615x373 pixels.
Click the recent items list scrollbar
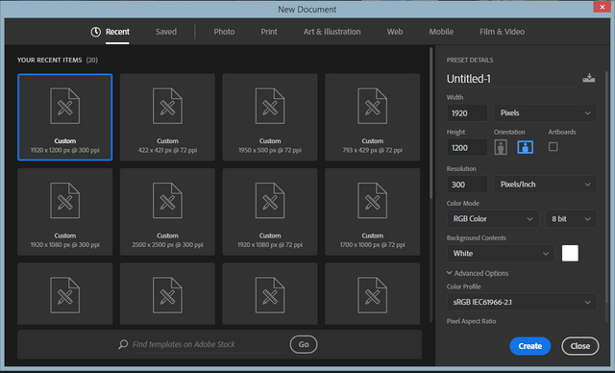430,123
